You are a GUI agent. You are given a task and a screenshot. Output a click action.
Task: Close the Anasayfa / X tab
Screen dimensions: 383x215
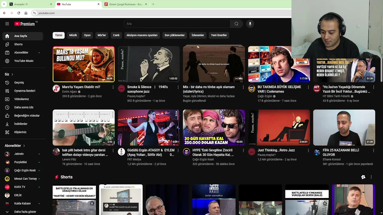coord(51,4)
